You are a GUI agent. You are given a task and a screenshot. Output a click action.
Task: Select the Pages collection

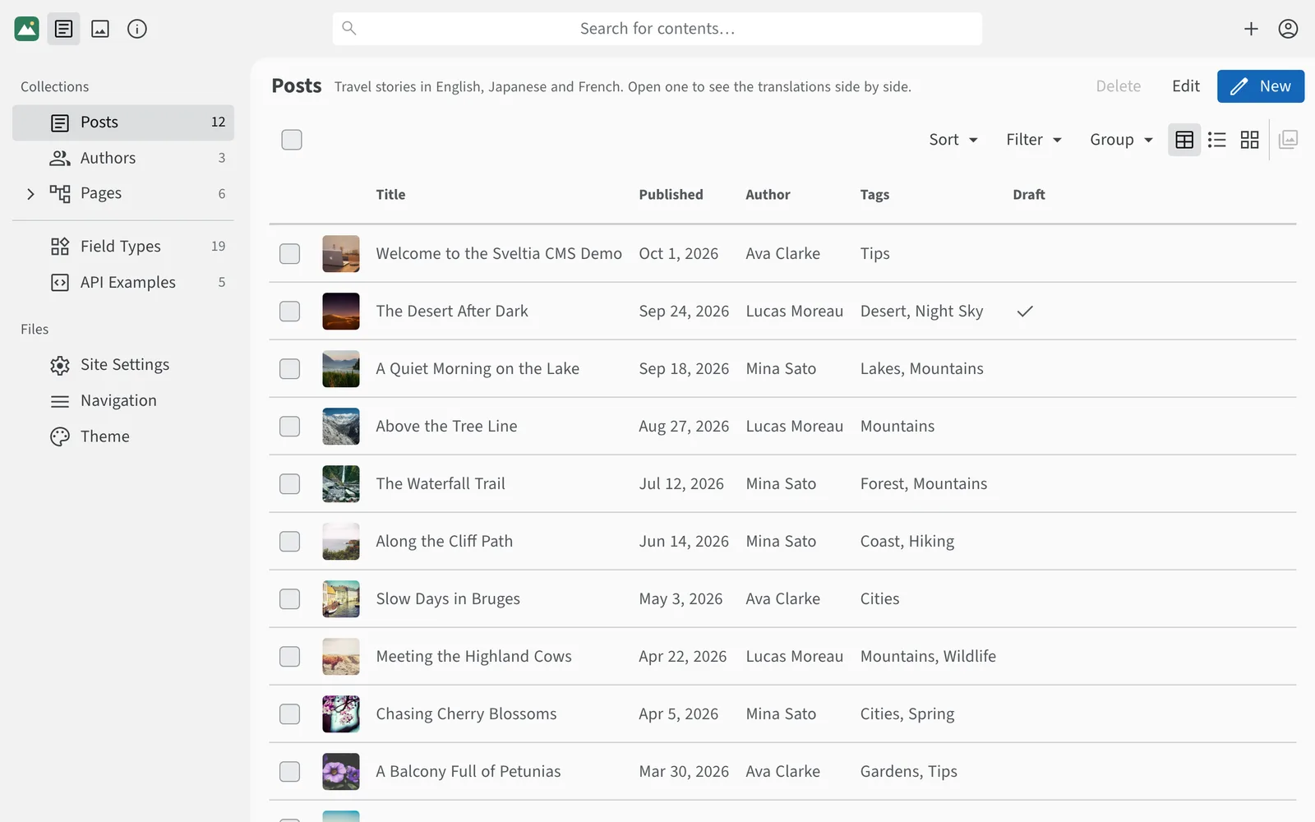[123, 194]
